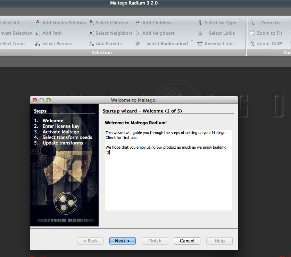Click the Add Similar Siblings icon
The width and height of the screenshot is (291, 257).
point(38,23)
